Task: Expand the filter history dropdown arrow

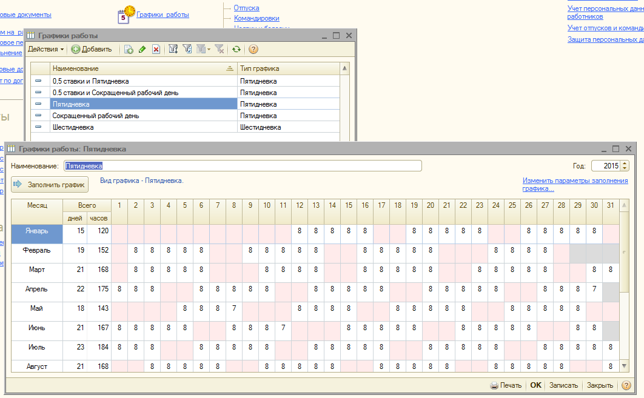Action: coord(209,50)
